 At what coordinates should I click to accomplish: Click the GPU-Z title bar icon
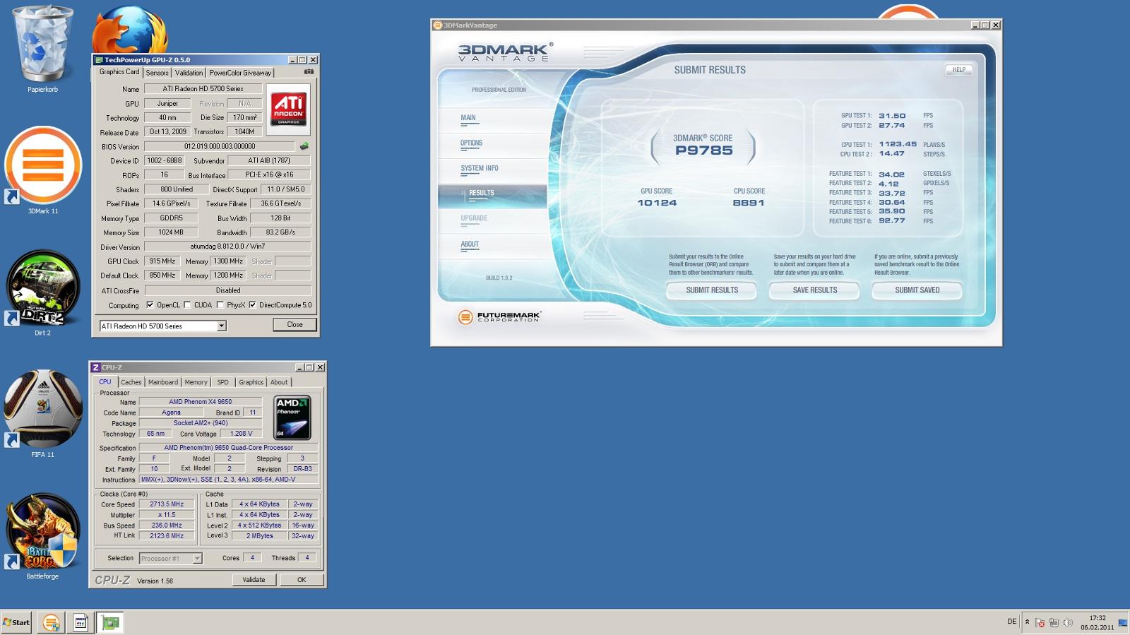(x=99, y=60)
